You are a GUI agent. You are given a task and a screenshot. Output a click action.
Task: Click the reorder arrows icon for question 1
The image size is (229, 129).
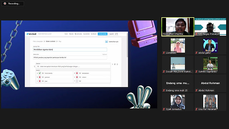[x=112, y=64]
